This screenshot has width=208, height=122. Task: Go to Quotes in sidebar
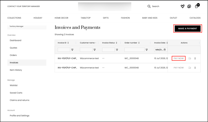[x=13, y=48]
